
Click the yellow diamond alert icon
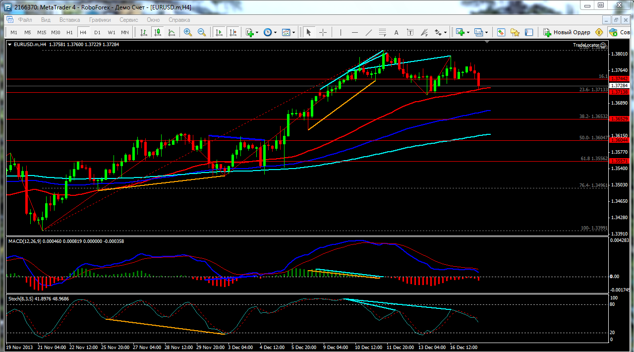point(599,32)
